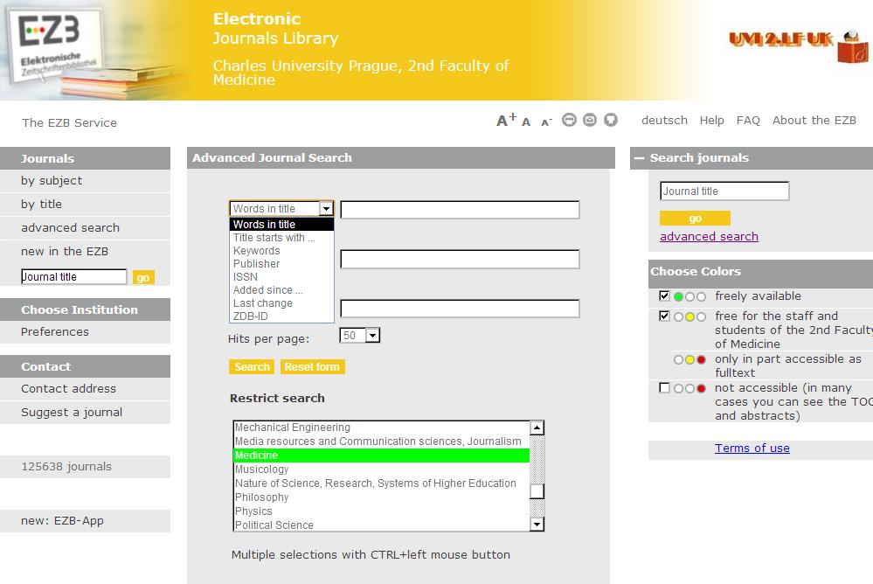The height and width of the screenshot is (584, 873).
Task: Open Contact address page
Action: click(68, 388)
